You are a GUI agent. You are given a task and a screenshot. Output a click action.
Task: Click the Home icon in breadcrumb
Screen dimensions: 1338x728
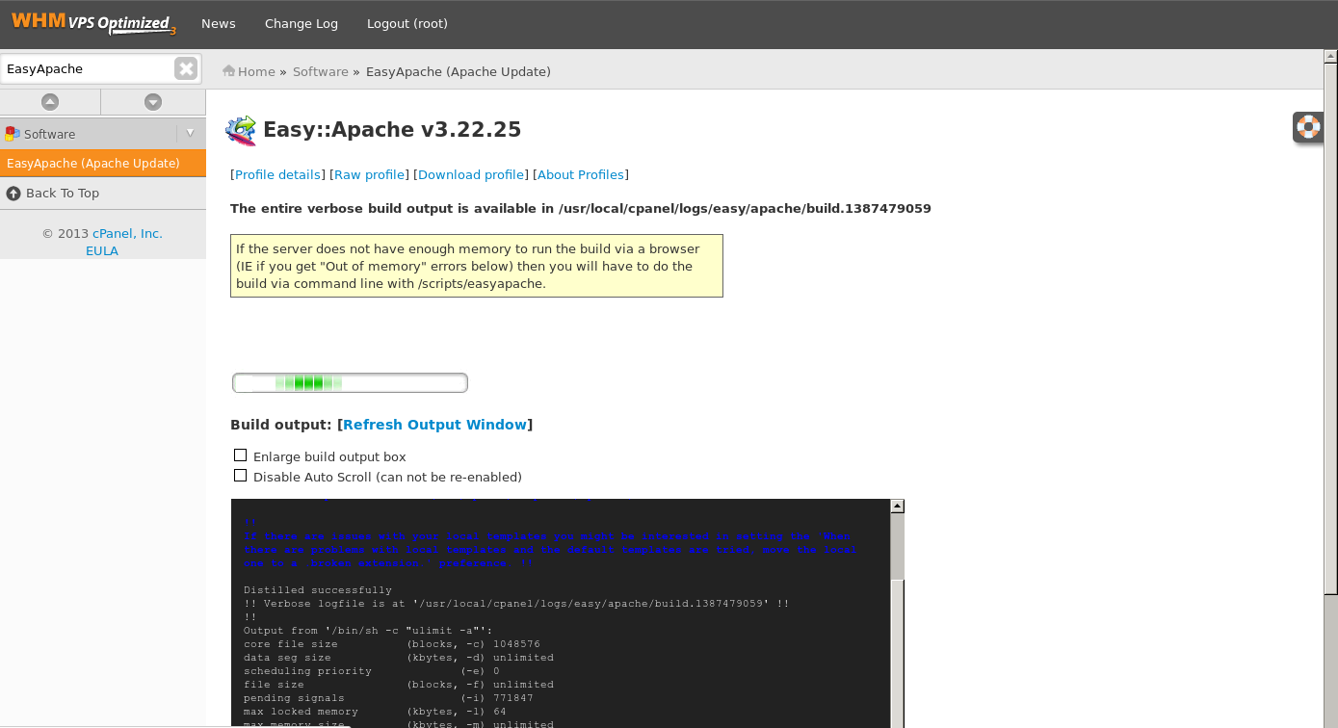[229, 71]
